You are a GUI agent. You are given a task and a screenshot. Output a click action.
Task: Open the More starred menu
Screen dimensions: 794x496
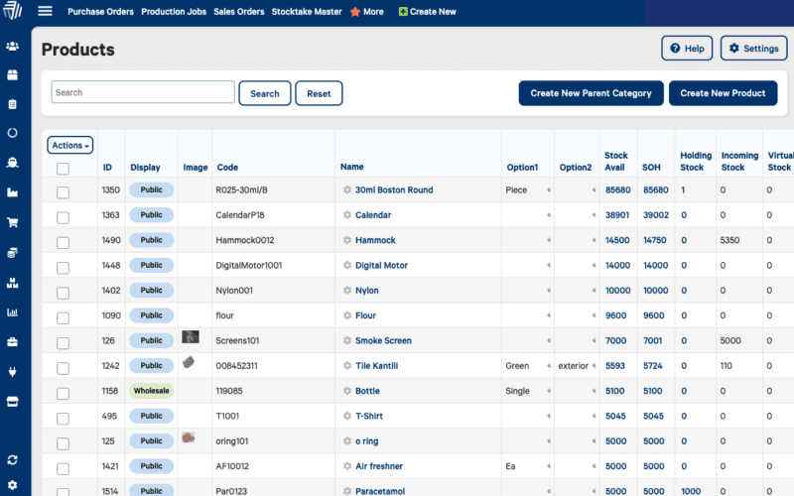click(x=367, y=11)
